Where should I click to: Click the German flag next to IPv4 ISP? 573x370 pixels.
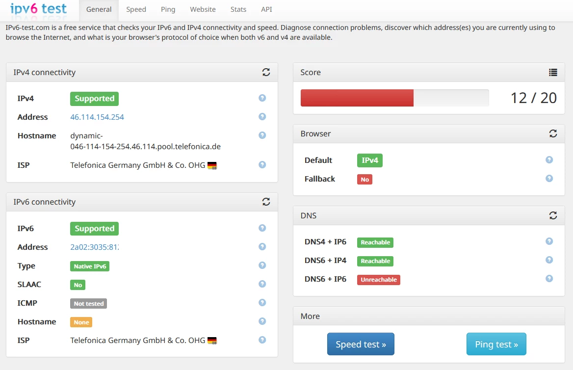[x=212, y=166]
